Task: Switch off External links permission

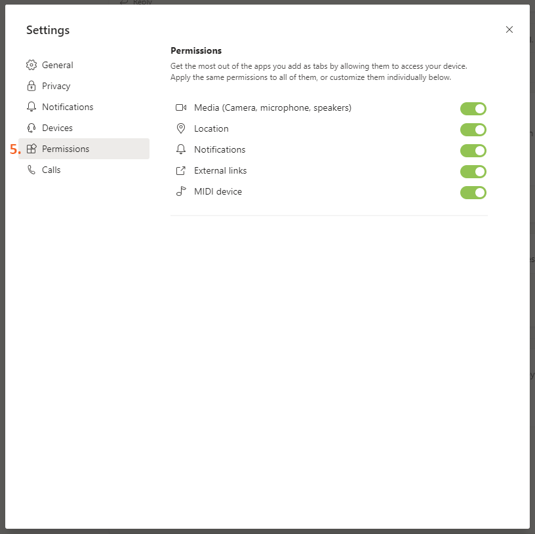Action: click(x=473, y=172)
